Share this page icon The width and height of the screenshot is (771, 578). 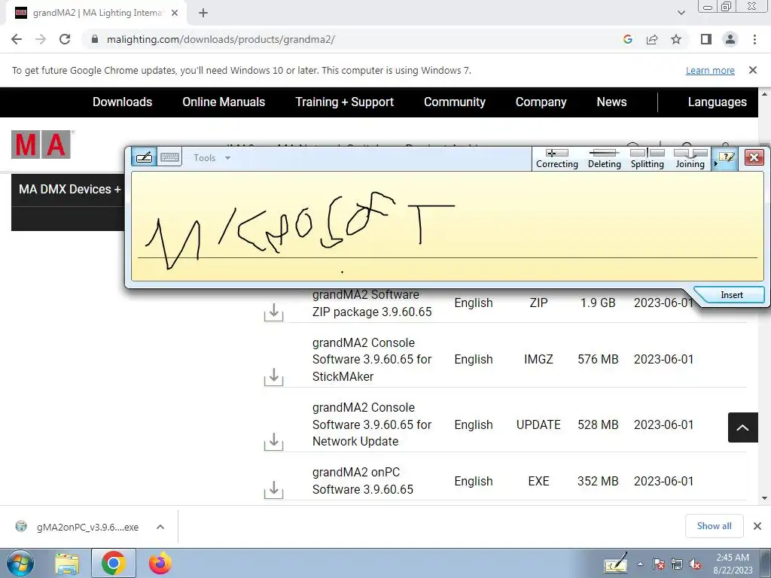[652, 39]
